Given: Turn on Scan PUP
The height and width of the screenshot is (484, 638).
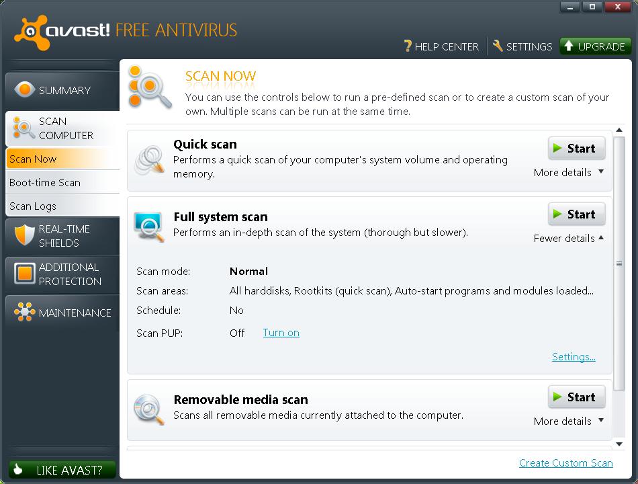Looking at the screenshot, I should (281, 333).
